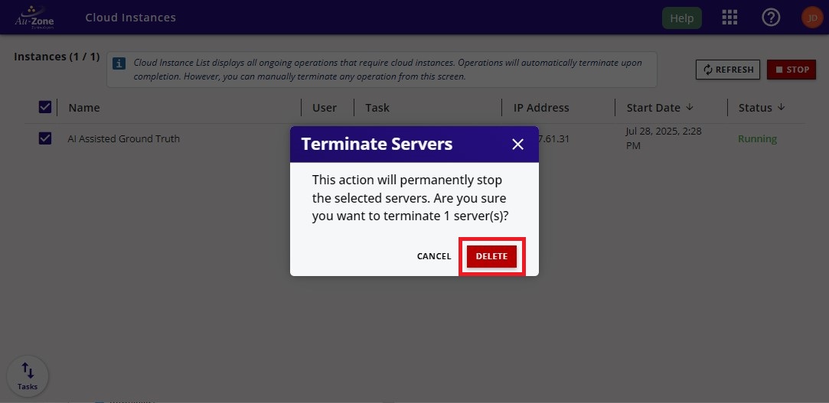Click the question mark help icon
Viewport: 829px width, 403px height.
771,18
